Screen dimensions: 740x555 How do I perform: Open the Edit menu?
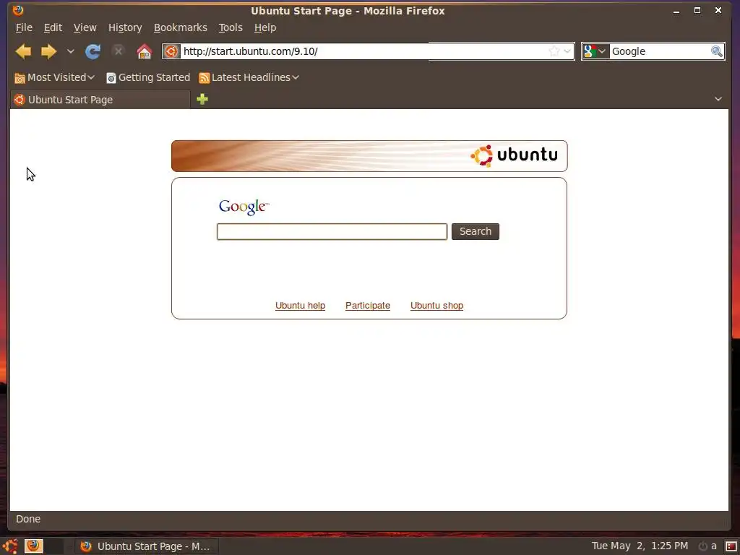pos(53,27)
